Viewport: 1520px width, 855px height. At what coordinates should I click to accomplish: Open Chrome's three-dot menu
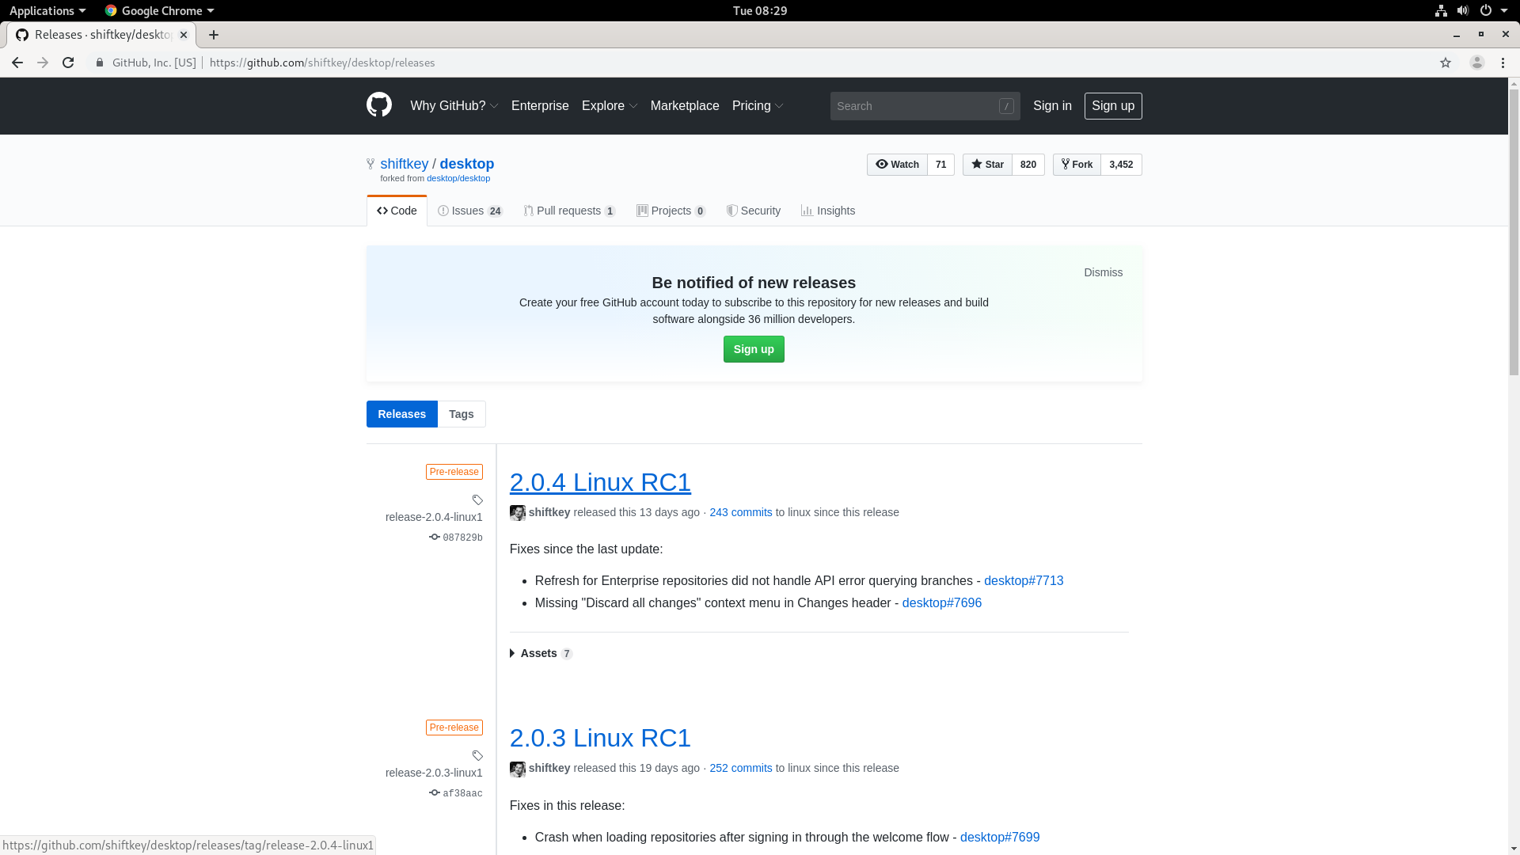1503,63
